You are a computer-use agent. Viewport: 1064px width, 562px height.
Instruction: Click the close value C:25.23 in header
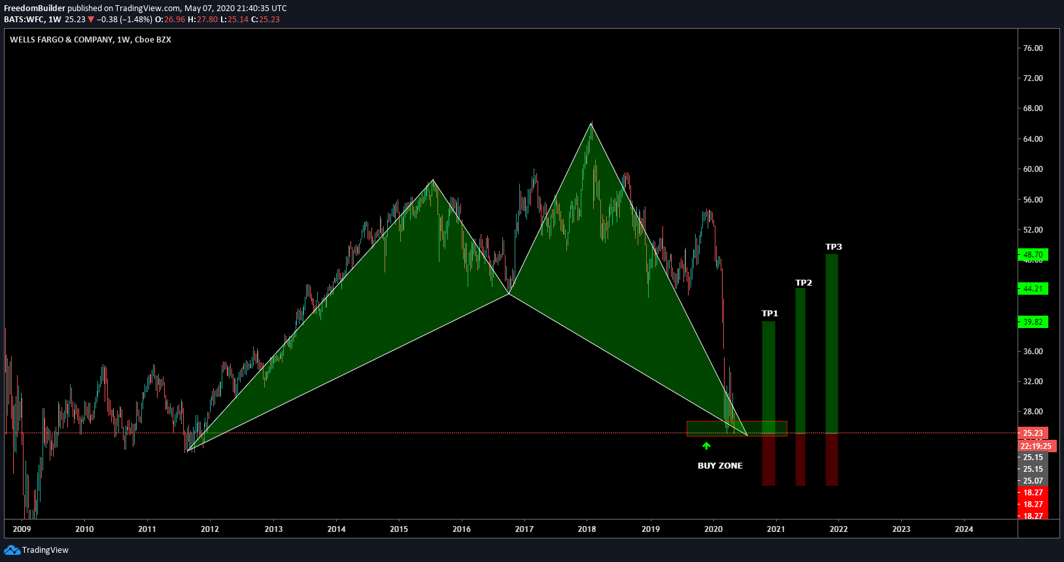tap(266, 20)
